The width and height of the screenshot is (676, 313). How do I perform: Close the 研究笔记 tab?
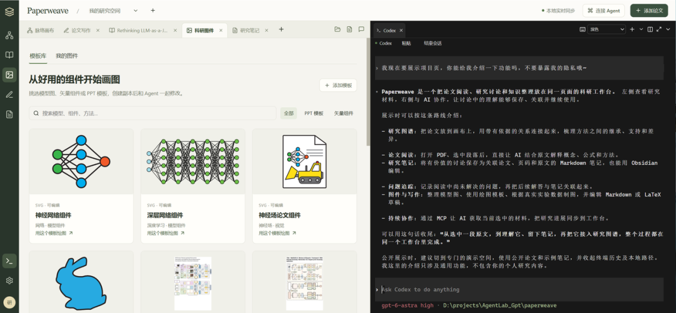point(267,31)
